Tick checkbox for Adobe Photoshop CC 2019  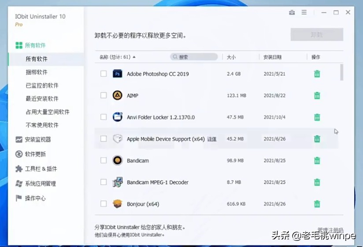click(104, 74)
